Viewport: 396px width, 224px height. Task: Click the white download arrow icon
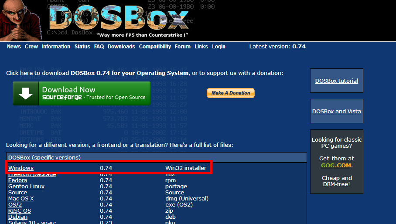tap(25, 93)
